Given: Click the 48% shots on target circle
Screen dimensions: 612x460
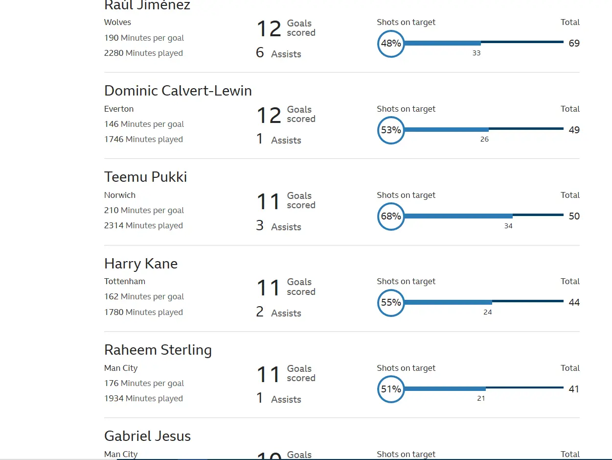Looking at the screenshot, I should point(391,44).
